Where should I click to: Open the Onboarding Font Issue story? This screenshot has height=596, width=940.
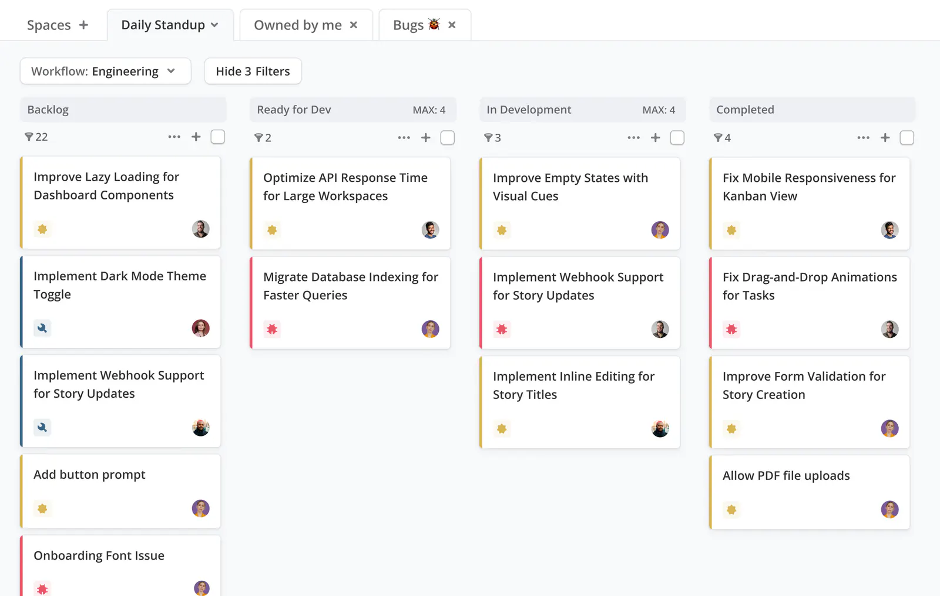tap(120, 565)
